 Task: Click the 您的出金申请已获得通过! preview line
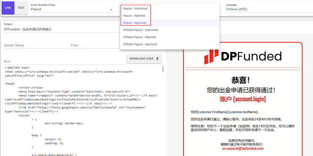(241, 90)
